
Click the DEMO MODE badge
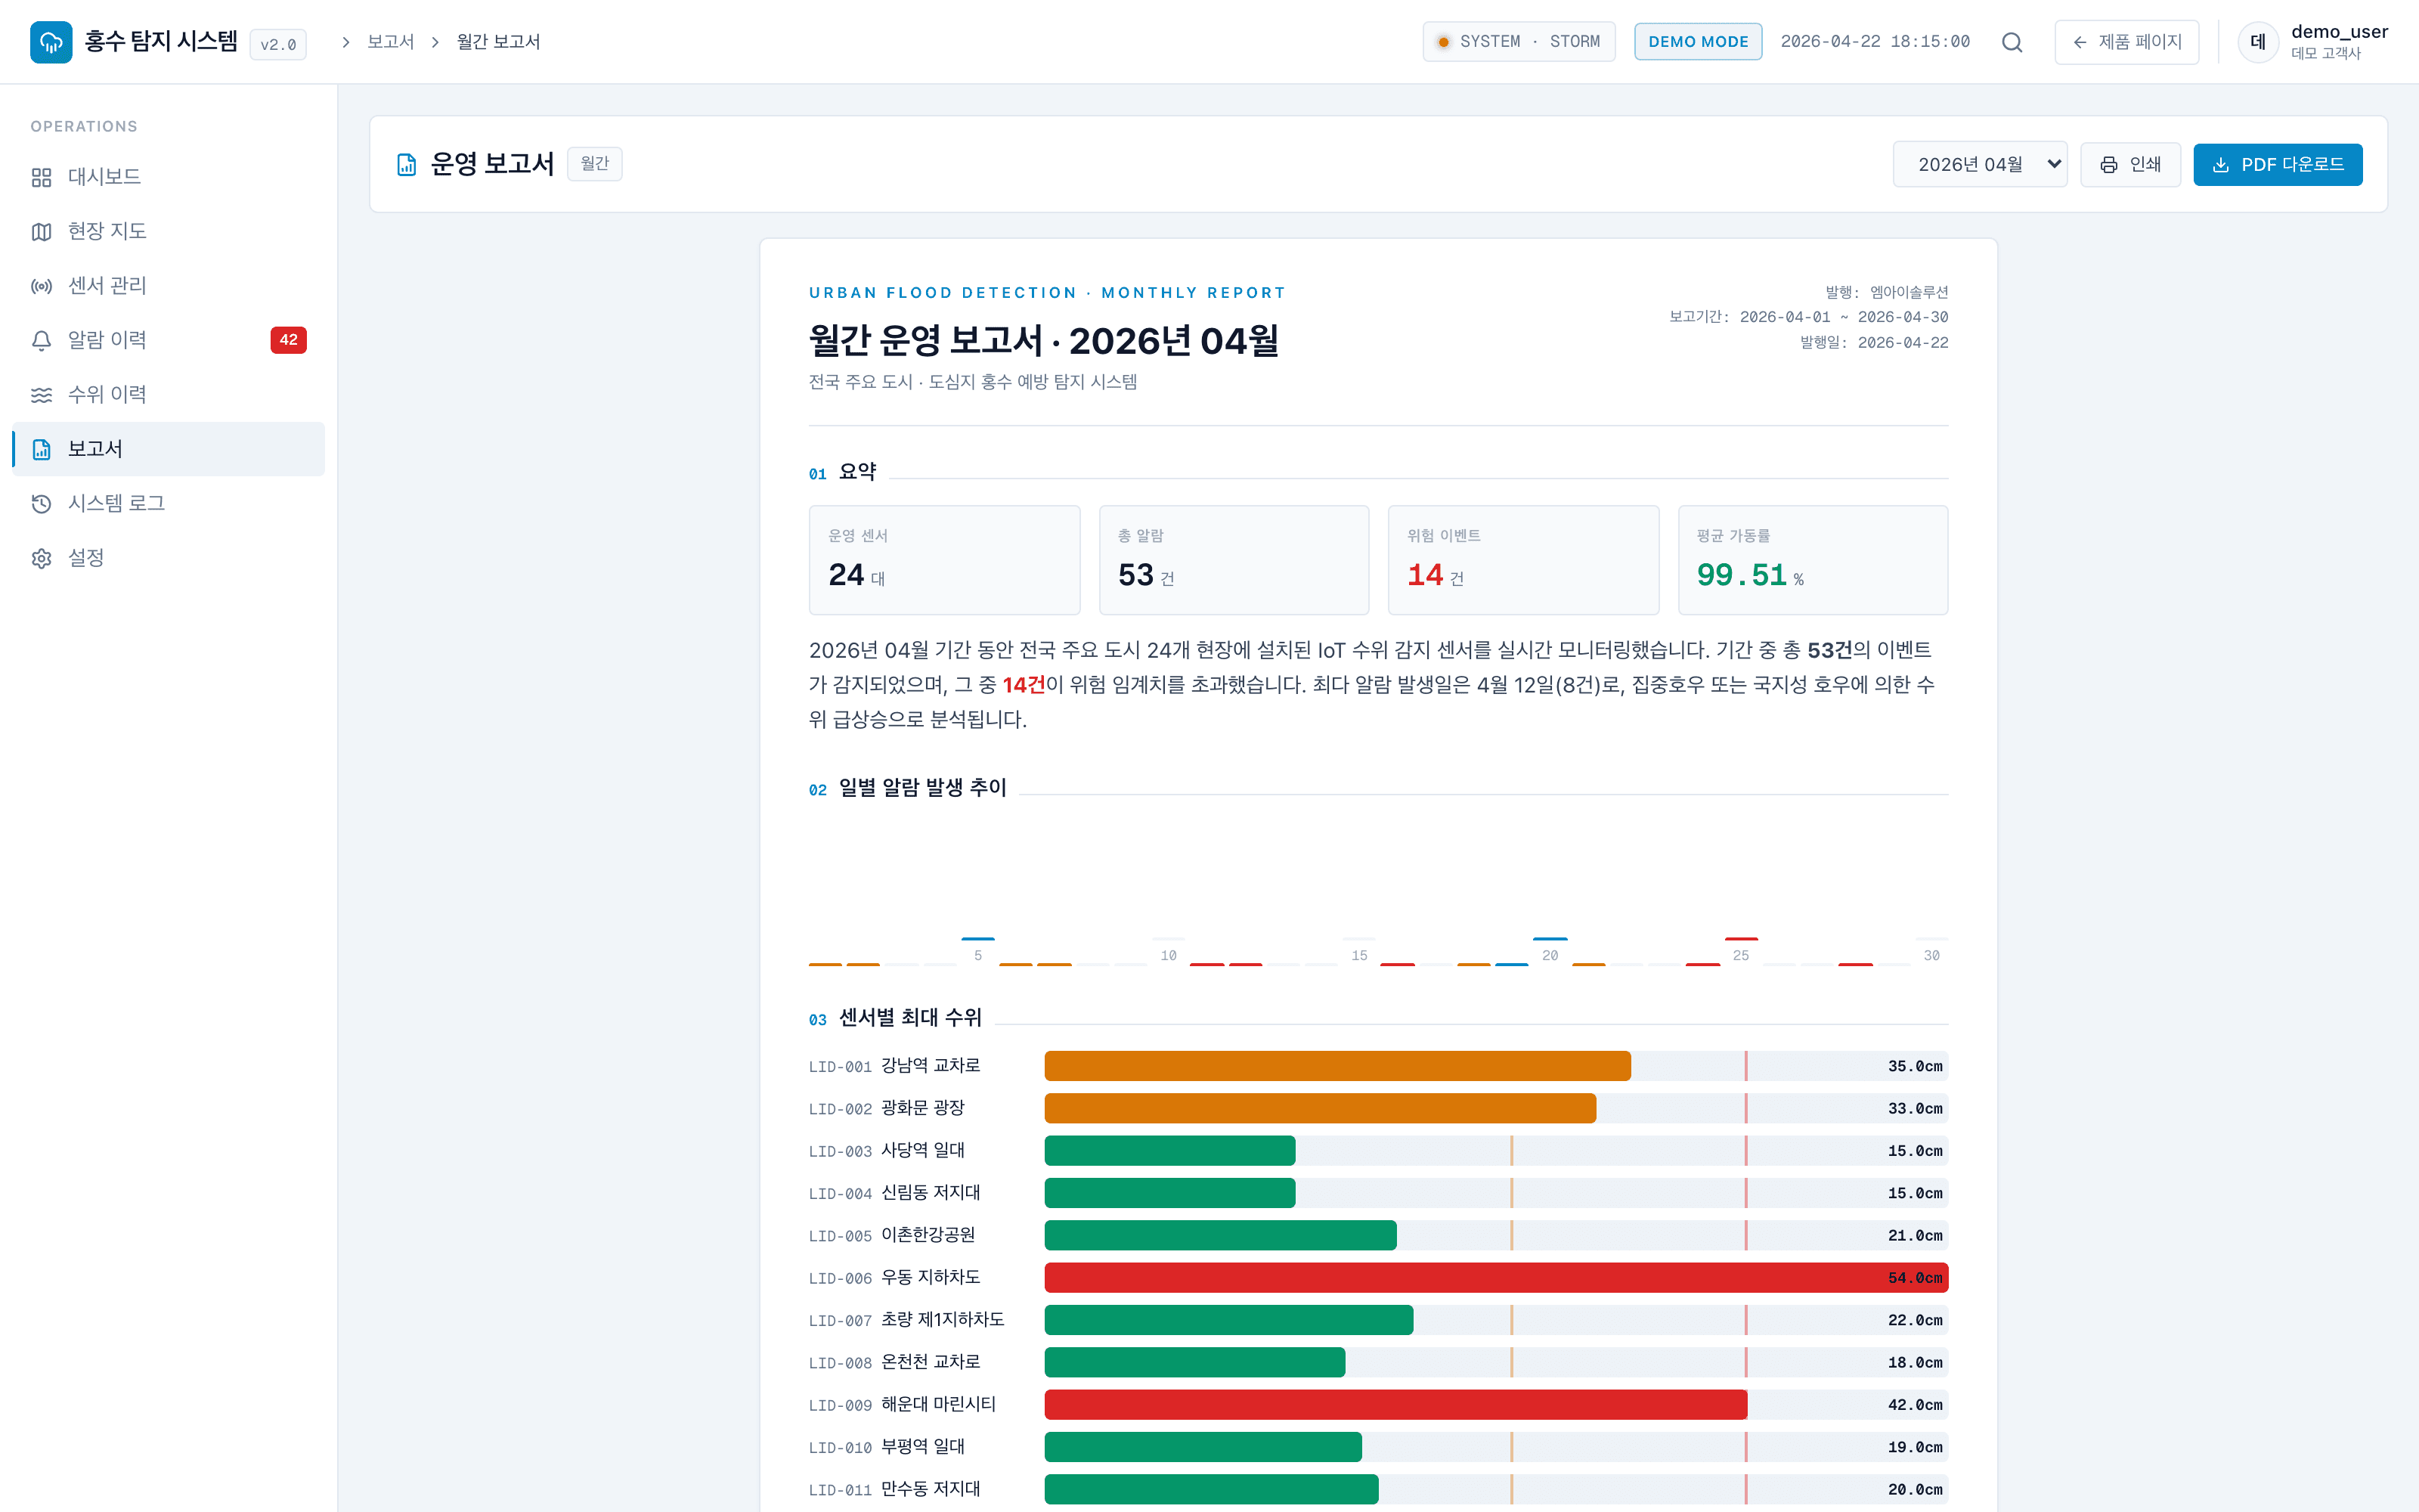[1697, 41]
